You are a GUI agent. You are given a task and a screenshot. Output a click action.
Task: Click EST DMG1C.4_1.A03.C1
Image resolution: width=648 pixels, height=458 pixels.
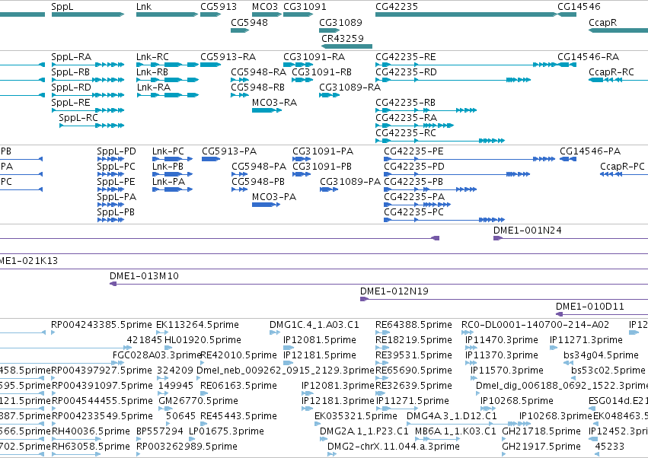275,332
